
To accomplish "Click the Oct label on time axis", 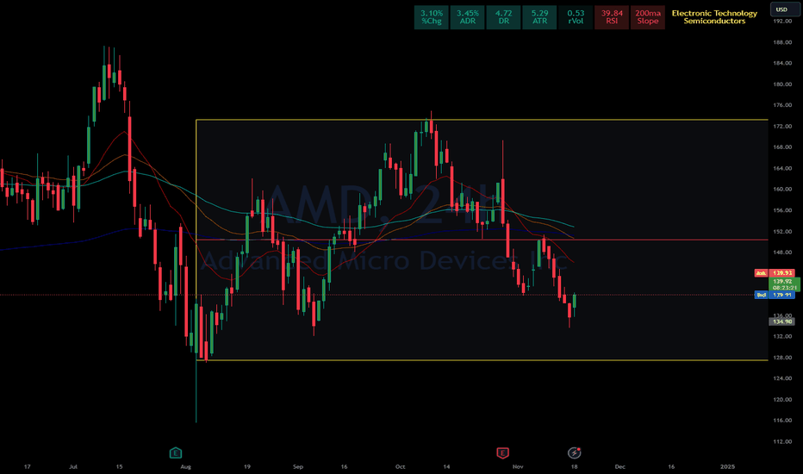I will 401,467.
